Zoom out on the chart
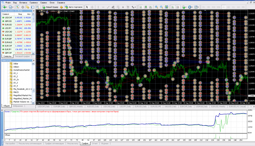 (161, 7)
